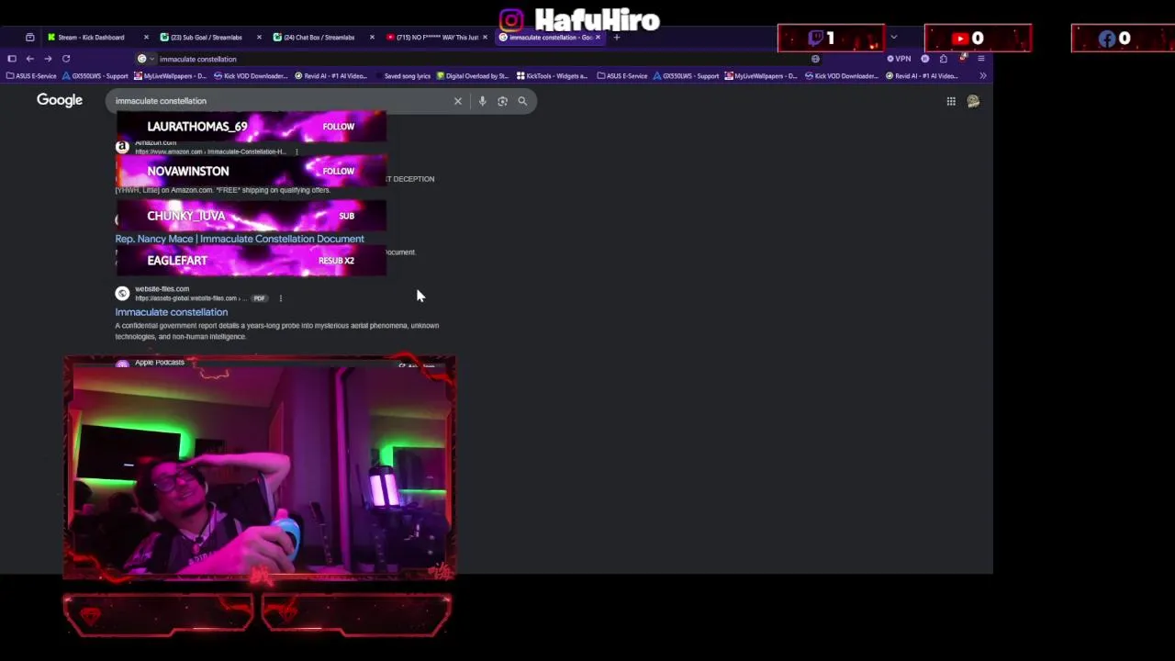Click the Apple Podcasts result source
The image size is (1175, 661).
(160, 363)
